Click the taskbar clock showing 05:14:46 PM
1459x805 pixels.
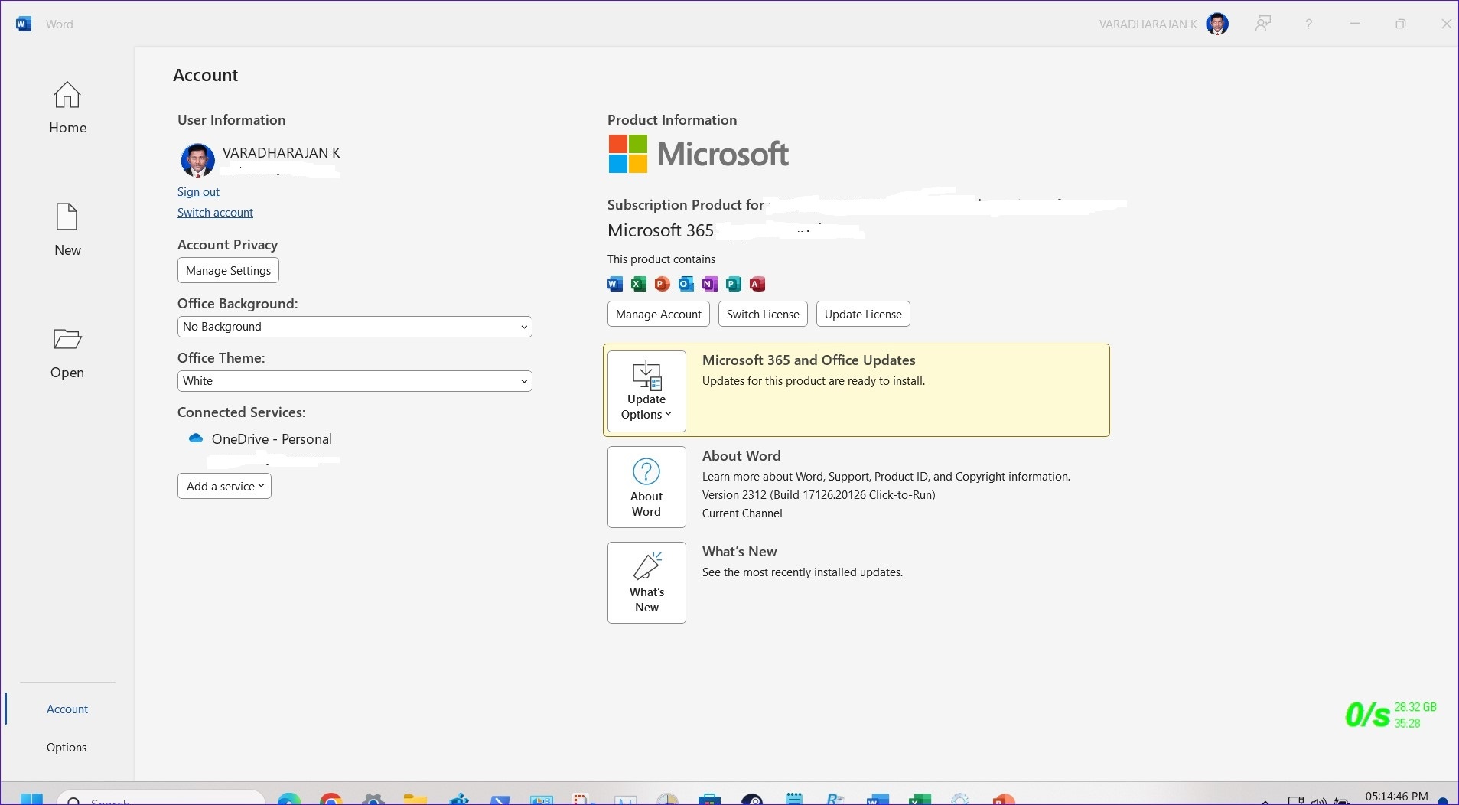coord(1396,797)
